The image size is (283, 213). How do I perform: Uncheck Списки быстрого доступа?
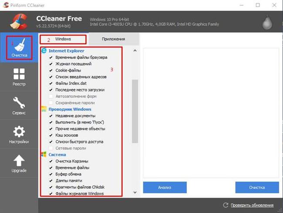[x=51, y=142]
